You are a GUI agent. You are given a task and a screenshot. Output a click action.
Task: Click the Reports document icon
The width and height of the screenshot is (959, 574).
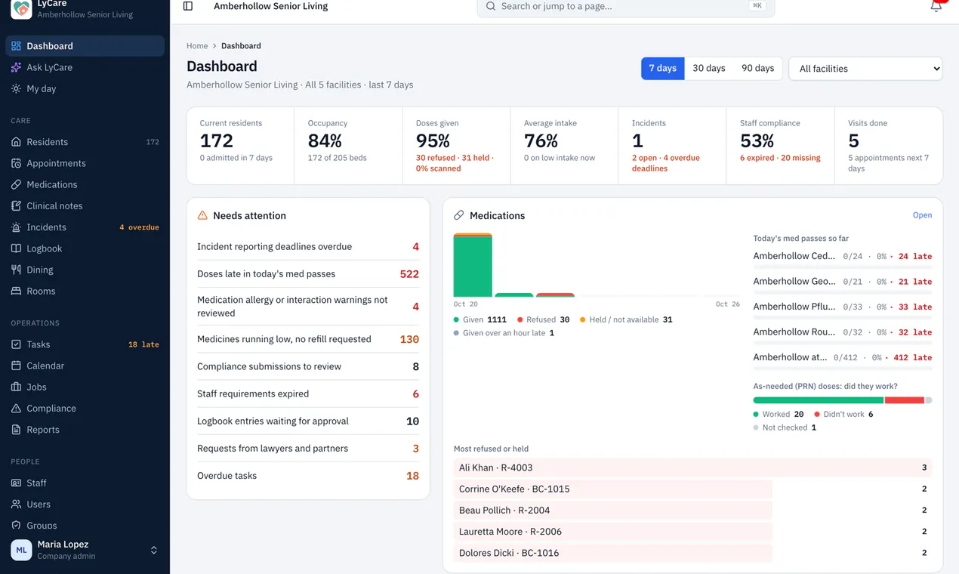[x=16, y=430]
